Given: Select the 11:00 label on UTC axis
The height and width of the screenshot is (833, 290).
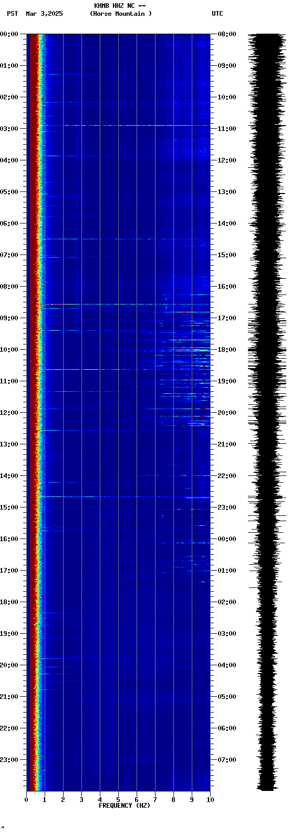Looking at the screenshot, I should [227, 129].
